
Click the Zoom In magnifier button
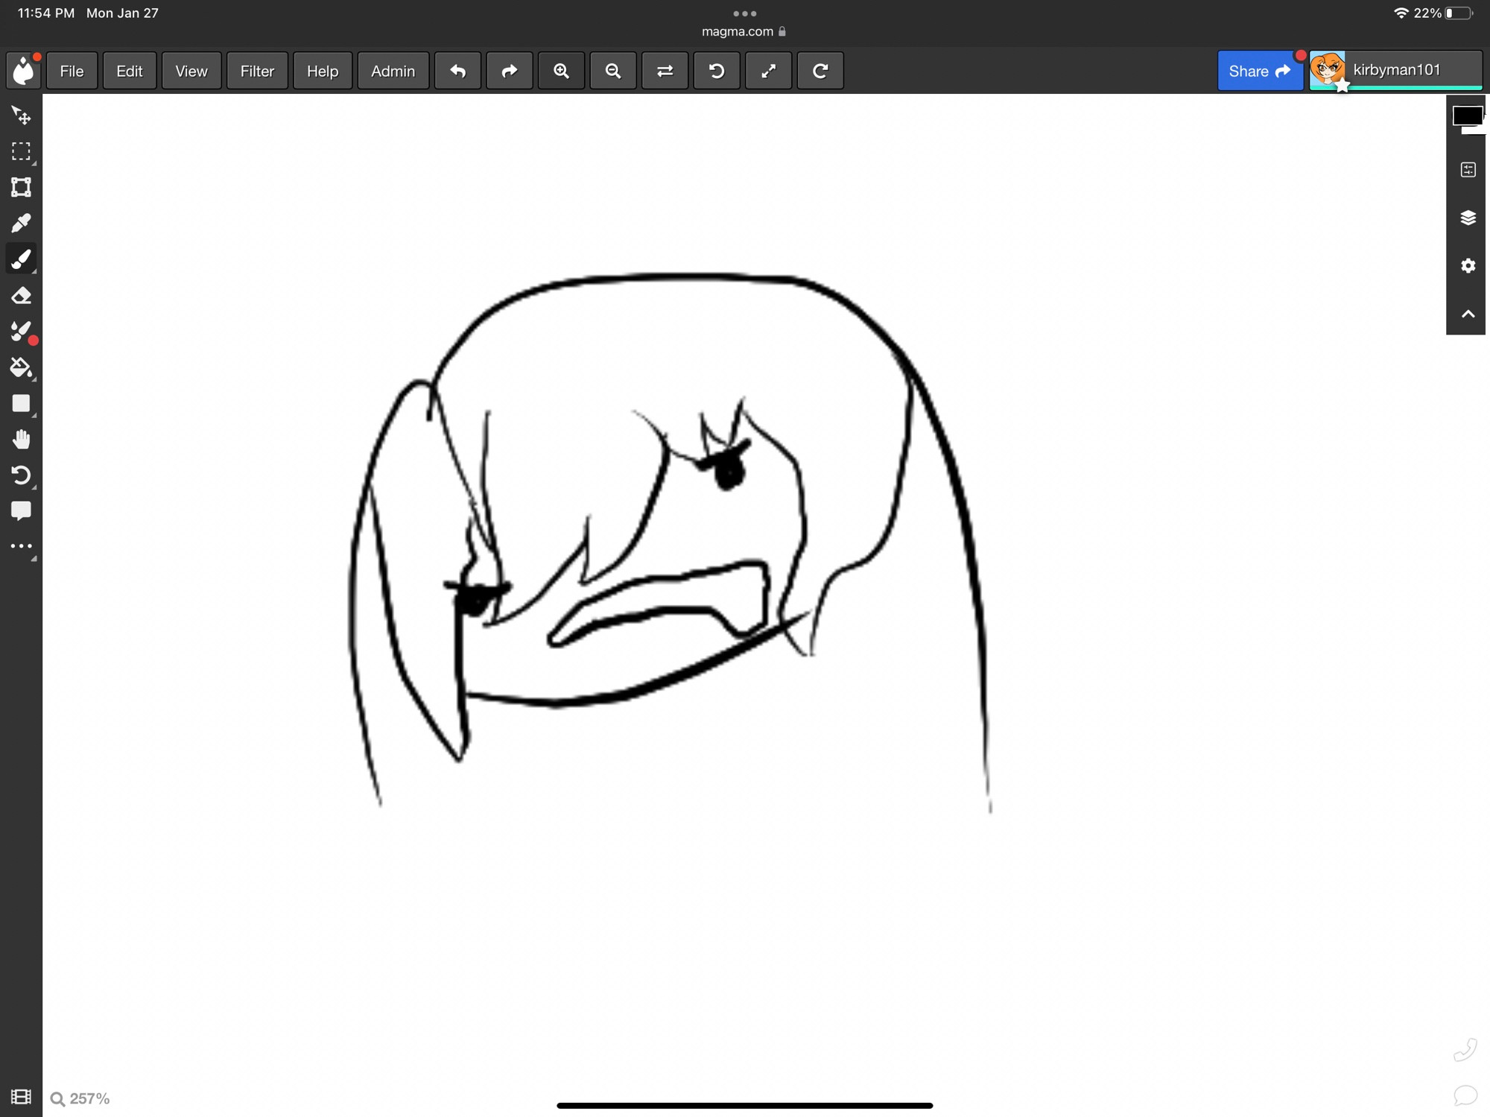[x=561, y=71]
